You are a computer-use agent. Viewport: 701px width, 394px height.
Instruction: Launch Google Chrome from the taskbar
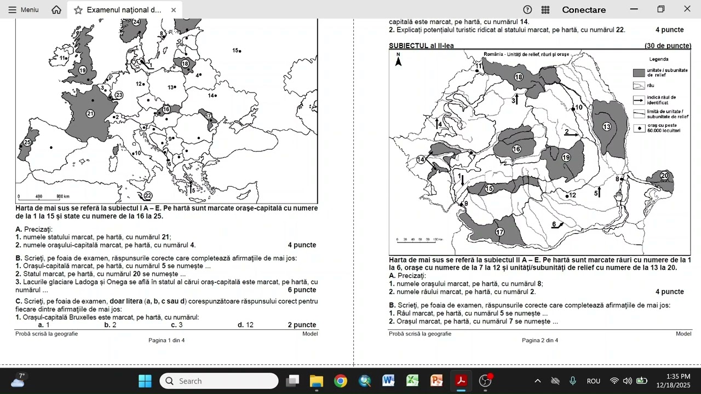tap(341, 381)
